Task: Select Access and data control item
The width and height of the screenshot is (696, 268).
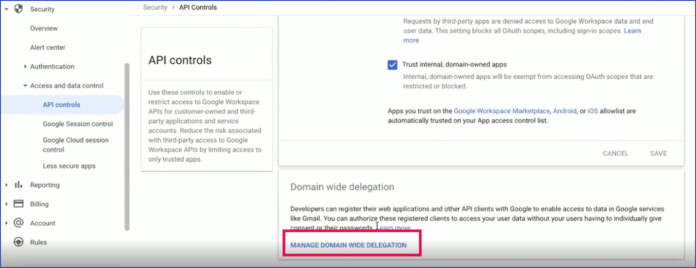Action: click(x=67, y=86)
